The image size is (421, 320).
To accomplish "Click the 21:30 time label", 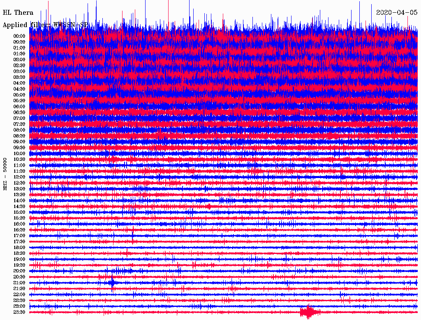I will click(19, 289).
